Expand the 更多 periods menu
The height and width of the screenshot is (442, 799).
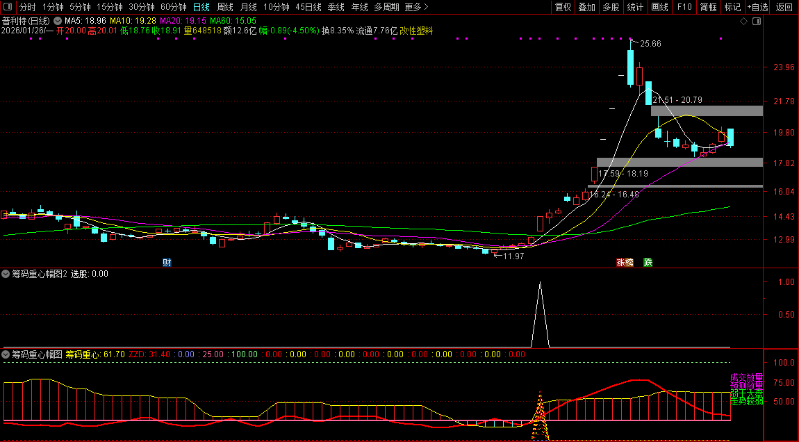click(x=416, y=7)
